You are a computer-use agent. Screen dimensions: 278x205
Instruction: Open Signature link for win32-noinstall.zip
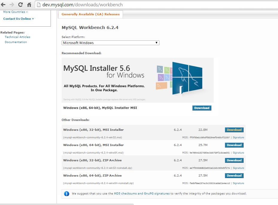point(238,168)
